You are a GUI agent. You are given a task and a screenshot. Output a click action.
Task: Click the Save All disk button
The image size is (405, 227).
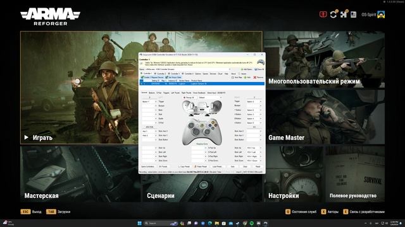[259, 69]
